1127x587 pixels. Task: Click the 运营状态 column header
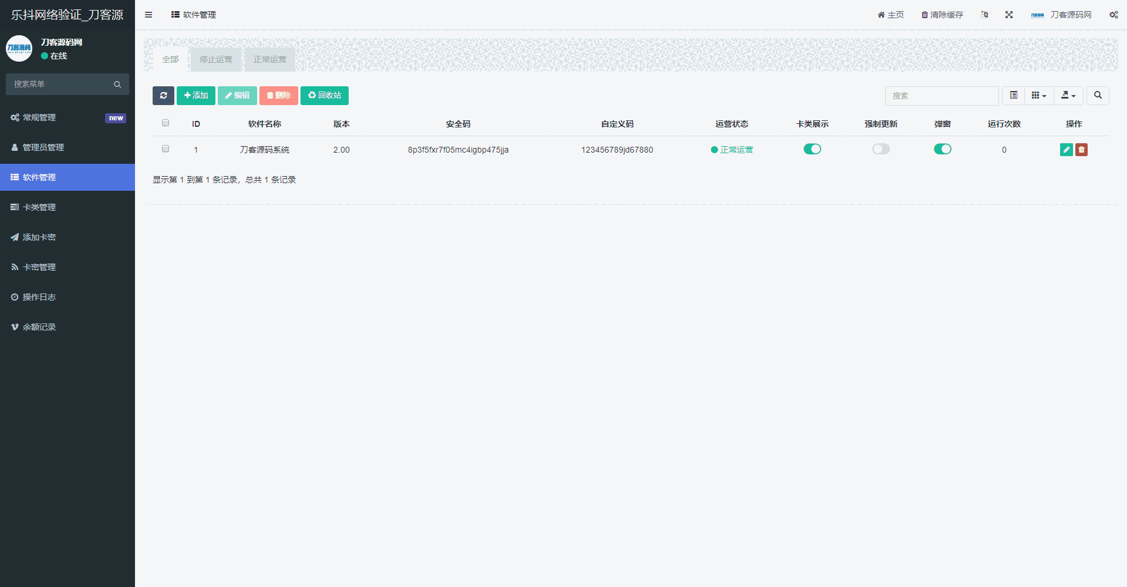click(x=732, y=124)
